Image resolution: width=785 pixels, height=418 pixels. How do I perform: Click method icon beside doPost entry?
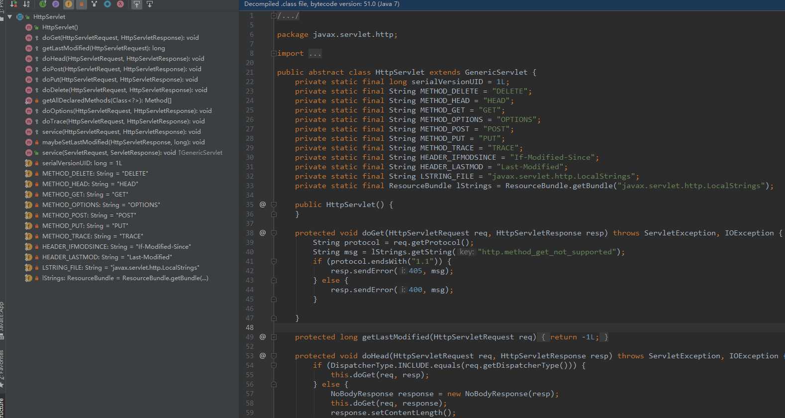pos(28,69)
